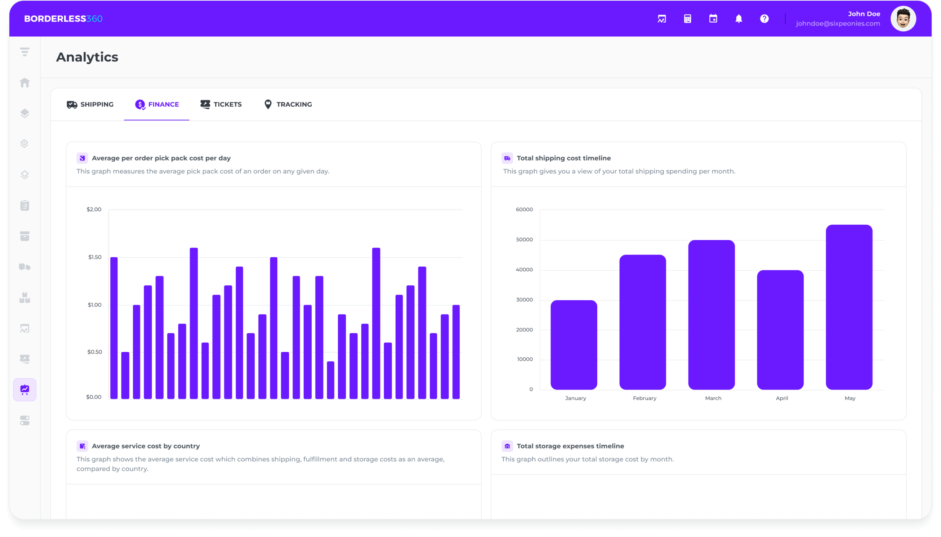
Task: Click the johndoe@sixpeonies.com account text
Action: click(838, 24)
